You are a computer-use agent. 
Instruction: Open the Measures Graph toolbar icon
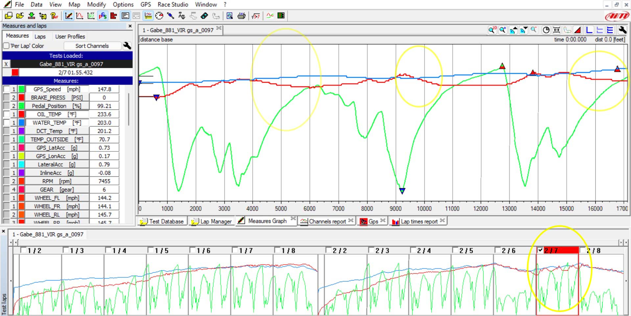68,16
